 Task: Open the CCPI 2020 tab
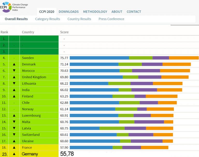tap(47, 12)
